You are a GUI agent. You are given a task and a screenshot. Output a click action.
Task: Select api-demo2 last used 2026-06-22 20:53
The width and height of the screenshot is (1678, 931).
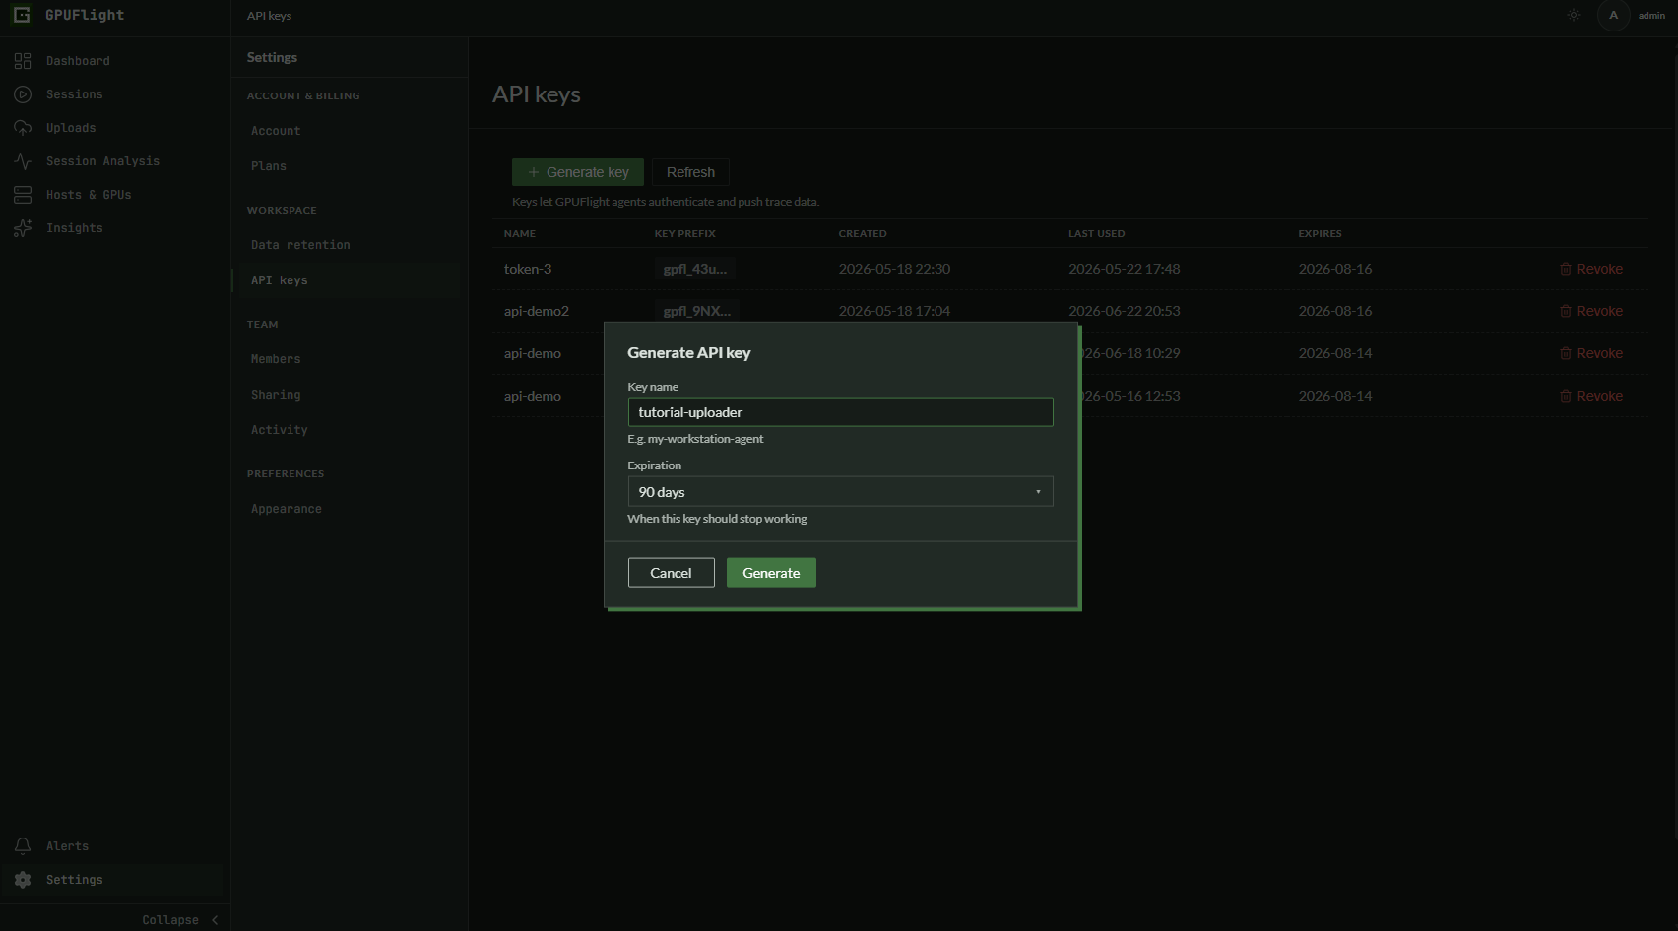(1125, 311)
